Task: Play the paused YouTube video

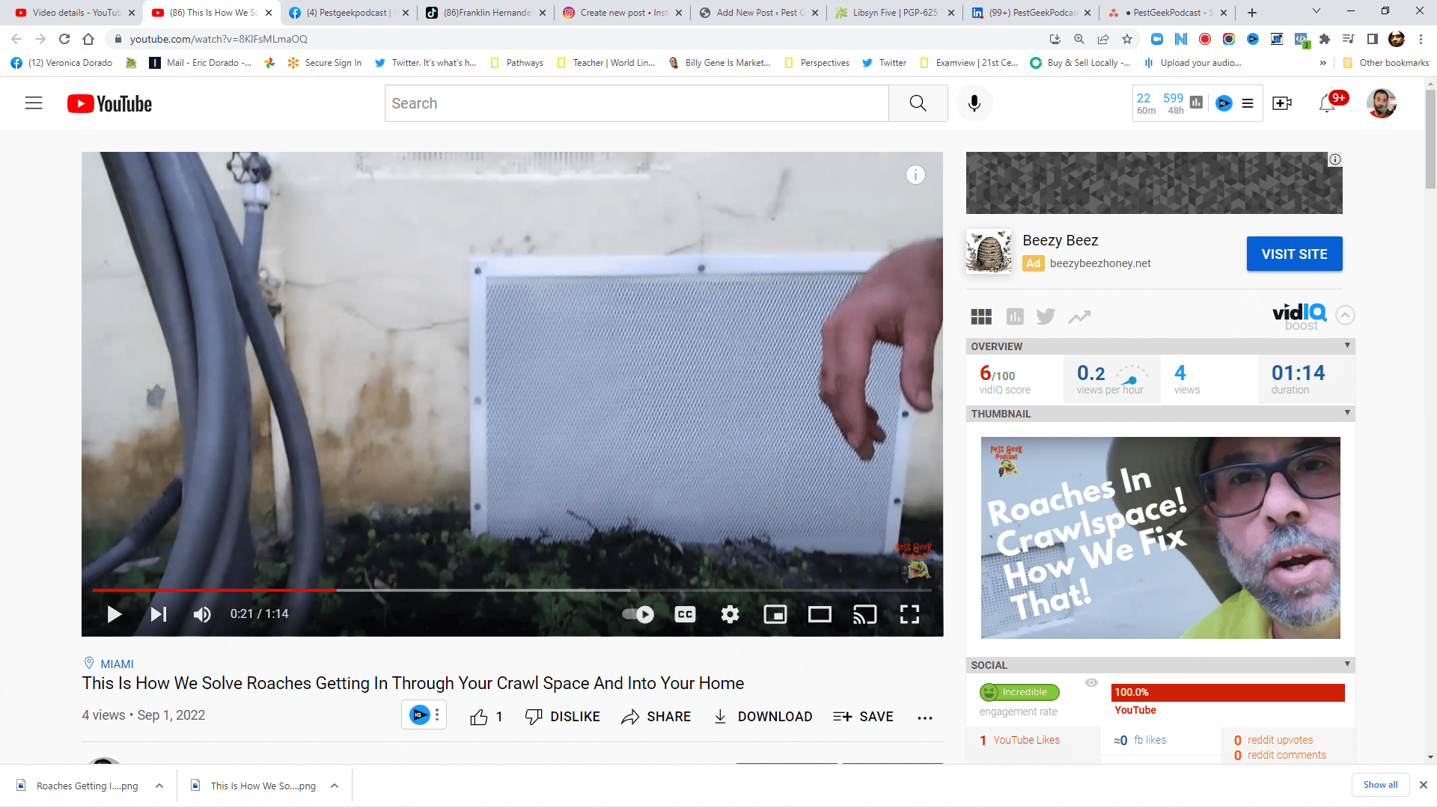Action: click(115, 614)
